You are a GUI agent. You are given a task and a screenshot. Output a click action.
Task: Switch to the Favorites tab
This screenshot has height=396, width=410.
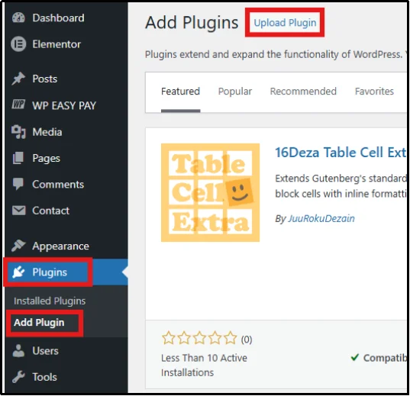point(374,92)
